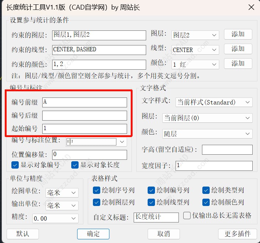Click 添加 button next to 图层 dropdown
The height and width of the screenshot is (243, 260).
pos(238,34)
